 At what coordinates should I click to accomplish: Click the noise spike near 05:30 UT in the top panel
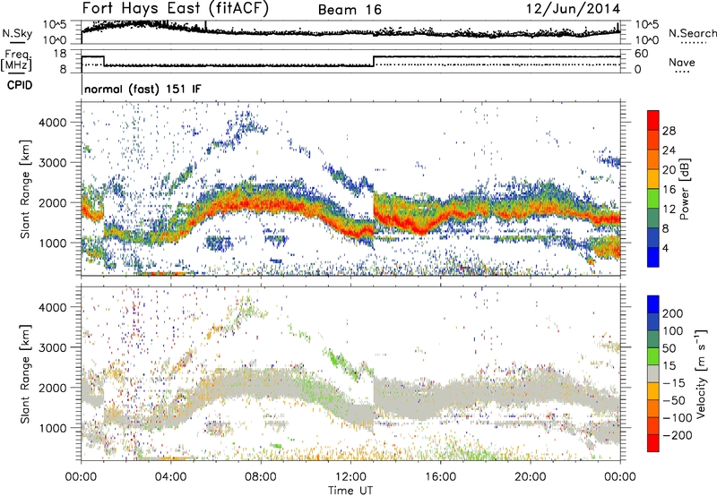click(206, 26)
